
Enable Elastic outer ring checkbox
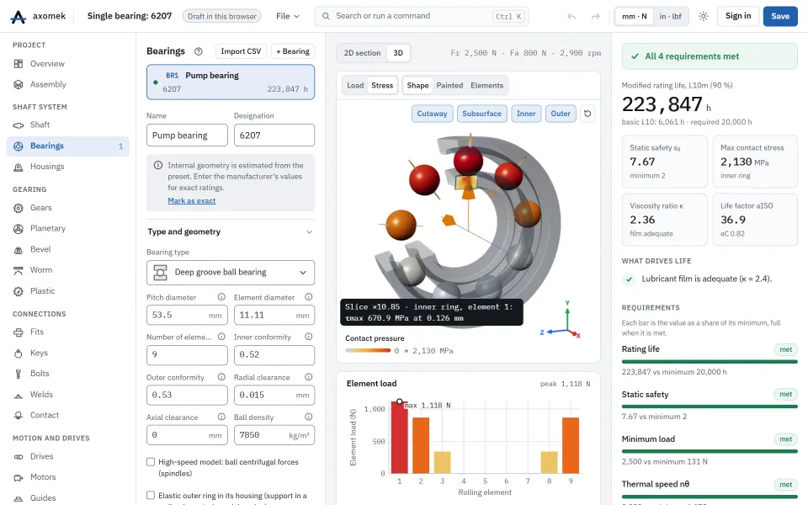151,495
